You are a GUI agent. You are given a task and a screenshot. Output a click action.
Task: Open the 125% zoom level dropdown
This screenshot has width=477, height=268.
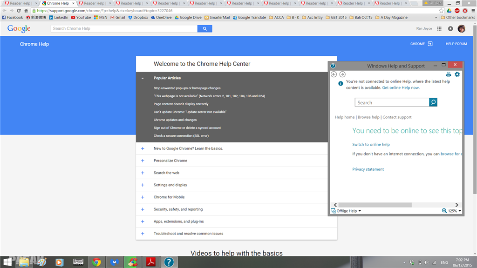click(x=451, y=211)
